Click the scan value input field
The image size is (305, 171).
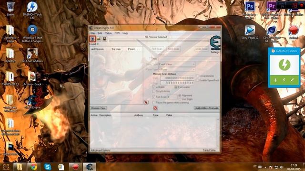189,58
